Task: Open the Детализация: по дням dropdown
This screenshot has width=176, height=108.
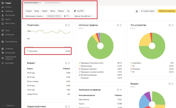Action: (34, 16)
